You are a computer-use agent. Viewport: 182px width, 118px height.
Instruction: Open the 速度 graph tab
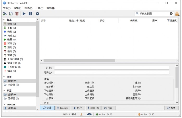coord(171,108)
